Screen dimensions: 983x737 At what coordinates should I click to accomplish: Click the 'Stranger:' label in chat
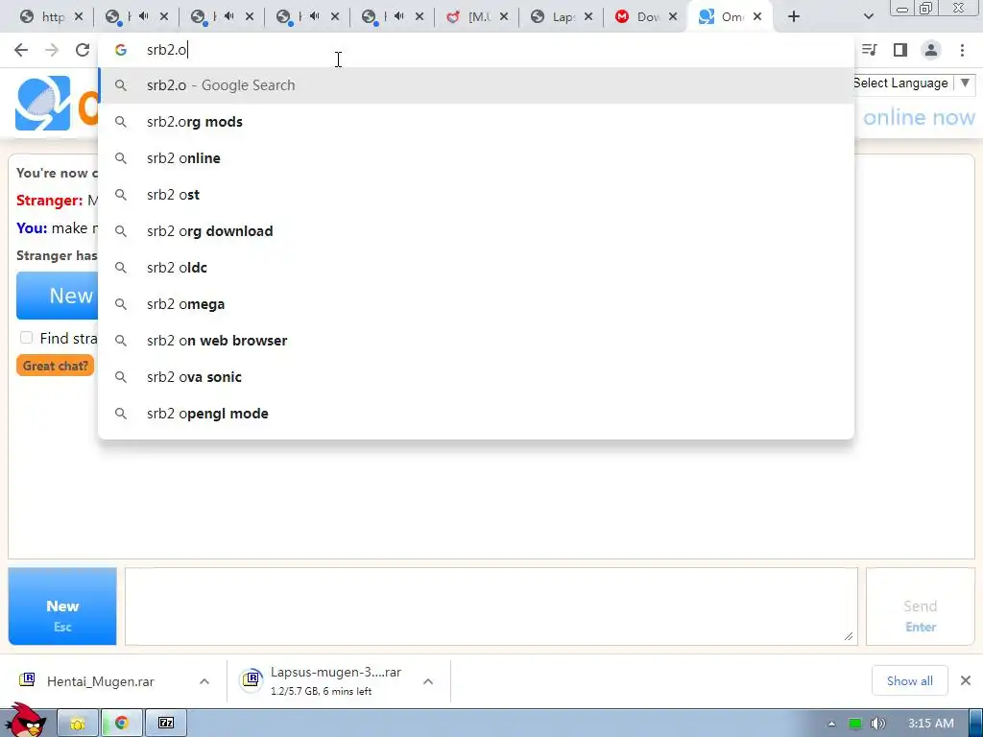50,201
